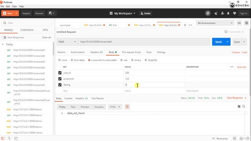Search the response with magnifier icon
The width and height of the screenshot is (251, 141).
pos(244,107)
